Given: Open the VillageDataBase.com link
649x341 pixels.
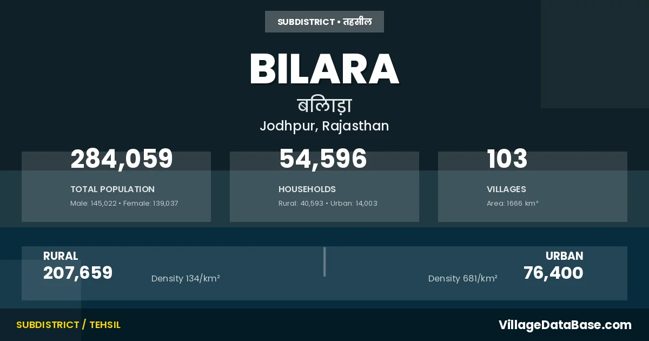Looking at the screenshot, I should click(565, 325).
